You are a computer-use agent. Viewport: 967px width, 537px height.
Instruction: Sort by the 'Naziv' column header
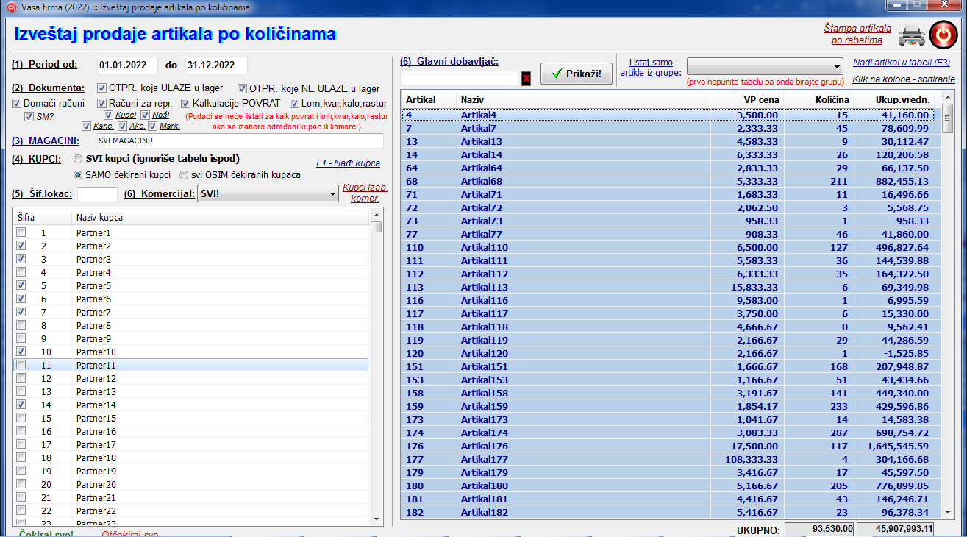(583, 99)
